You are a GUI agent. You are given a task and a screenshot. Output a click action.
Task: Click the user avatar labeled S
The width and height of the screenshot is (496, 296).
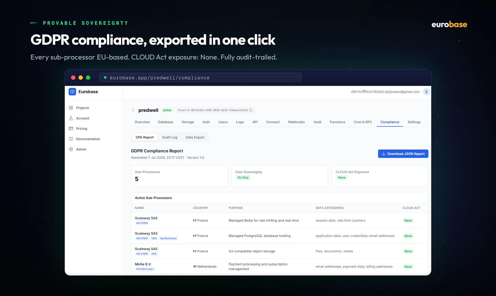(427, 92)
